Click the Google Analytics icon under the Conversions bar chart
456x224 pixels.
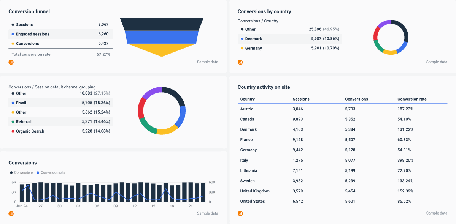pos(11,213)
